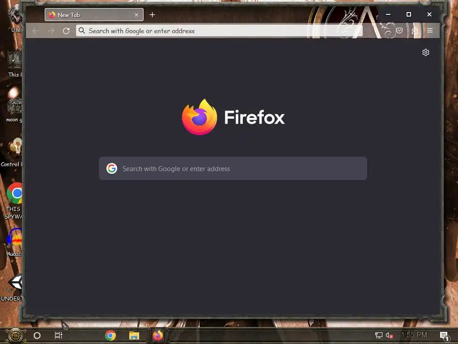Select Firefox icon in taskbar
The image size is (458, 344).
tap(158, 335)
